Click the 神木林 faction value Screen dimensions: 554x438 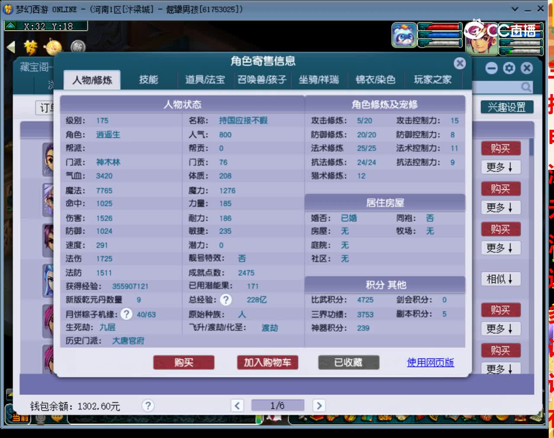pos(108,162)
